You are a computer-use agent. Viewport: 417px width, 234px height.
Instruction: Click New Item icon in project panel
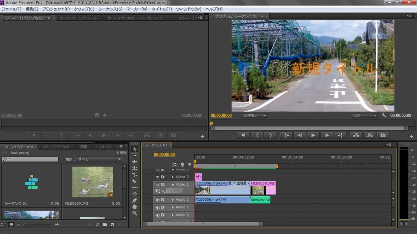coord(112,225)
